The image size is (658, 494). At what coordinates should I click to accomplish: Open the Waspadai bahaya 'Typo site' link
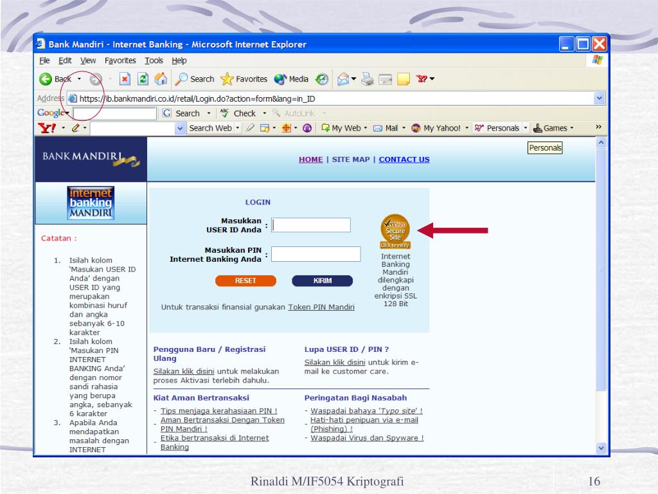(366, 411)
